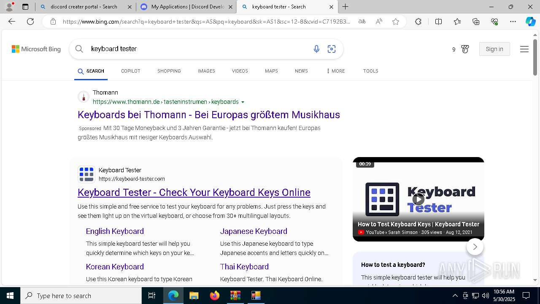Image resolution: width=540 pixels, height=304 pixels.
Task: Show next video with right chevron
Action: coord(475,247)
